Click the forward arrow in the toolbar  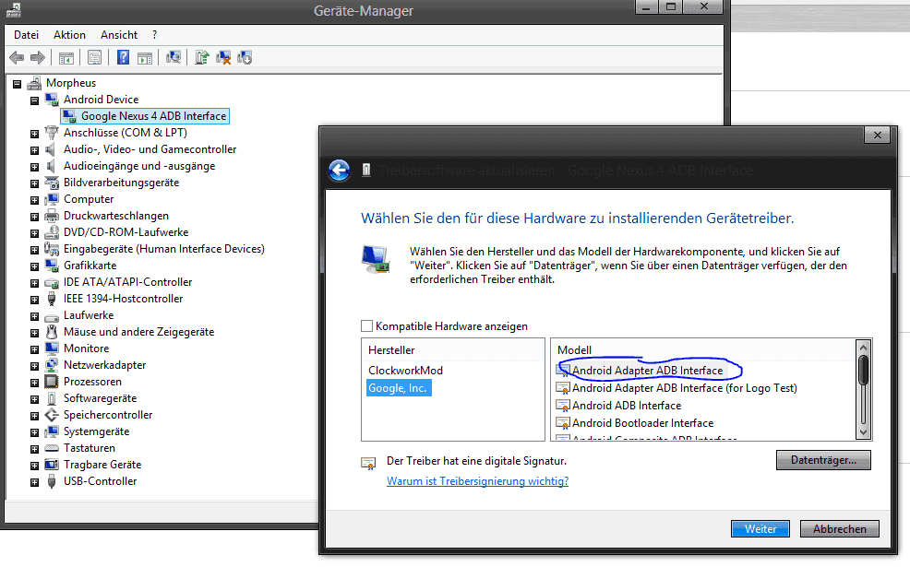click(38, 57)
